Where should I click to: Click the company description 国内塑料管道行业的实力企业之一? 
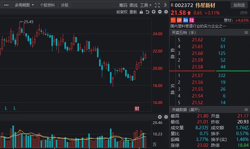click(x=198, y=26)
